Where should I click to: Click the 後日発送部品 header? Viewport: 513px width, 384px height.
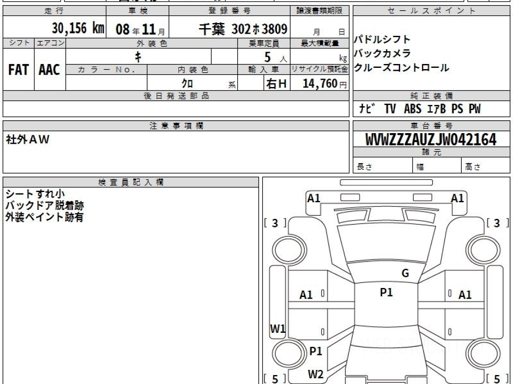(x=176, y=96)
